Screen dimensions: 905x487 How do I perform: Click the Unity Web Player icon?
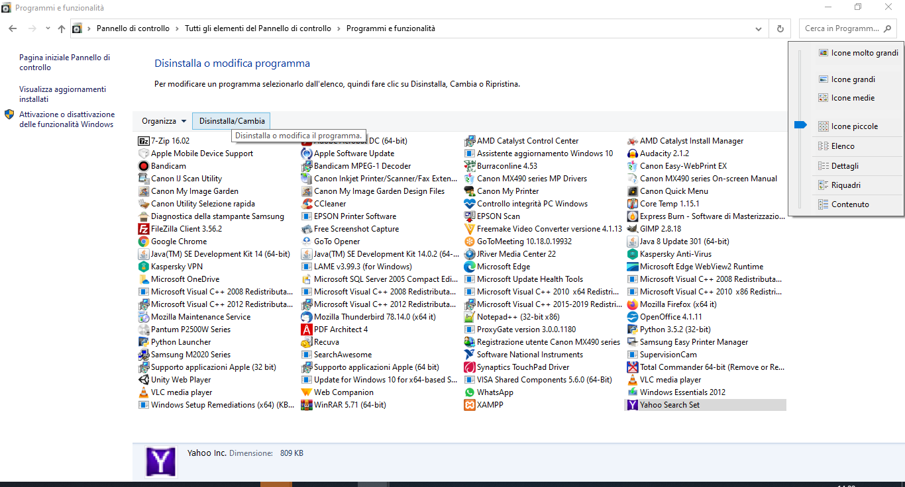pyautogui.click(x=144, y=380)
